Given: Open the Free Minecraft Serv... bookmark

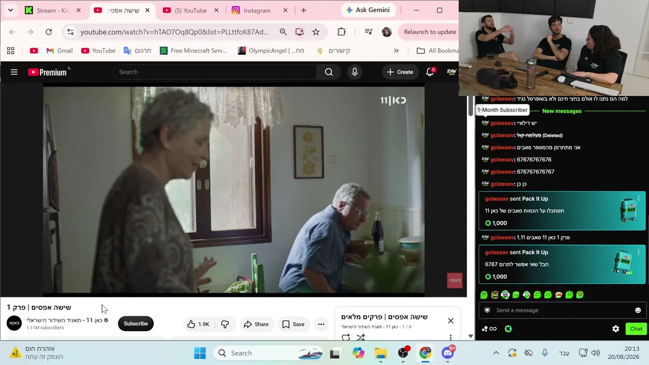Looking at the screenshot, I should (x=193, y=51).
